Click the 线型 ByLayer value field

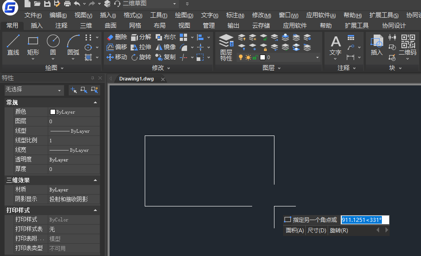tap(74, 131)
